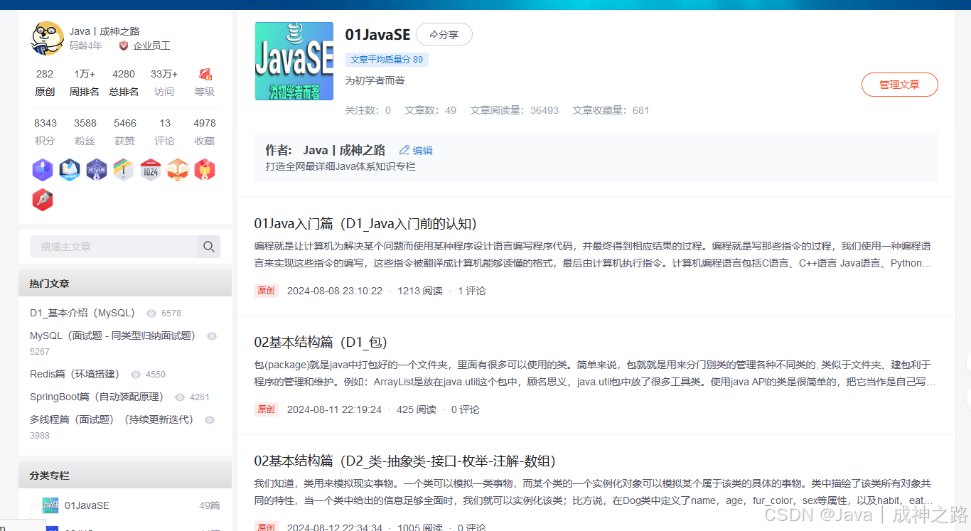Click the profile name Java | 成神之路
Screen dimensions: 971x531
104,31
